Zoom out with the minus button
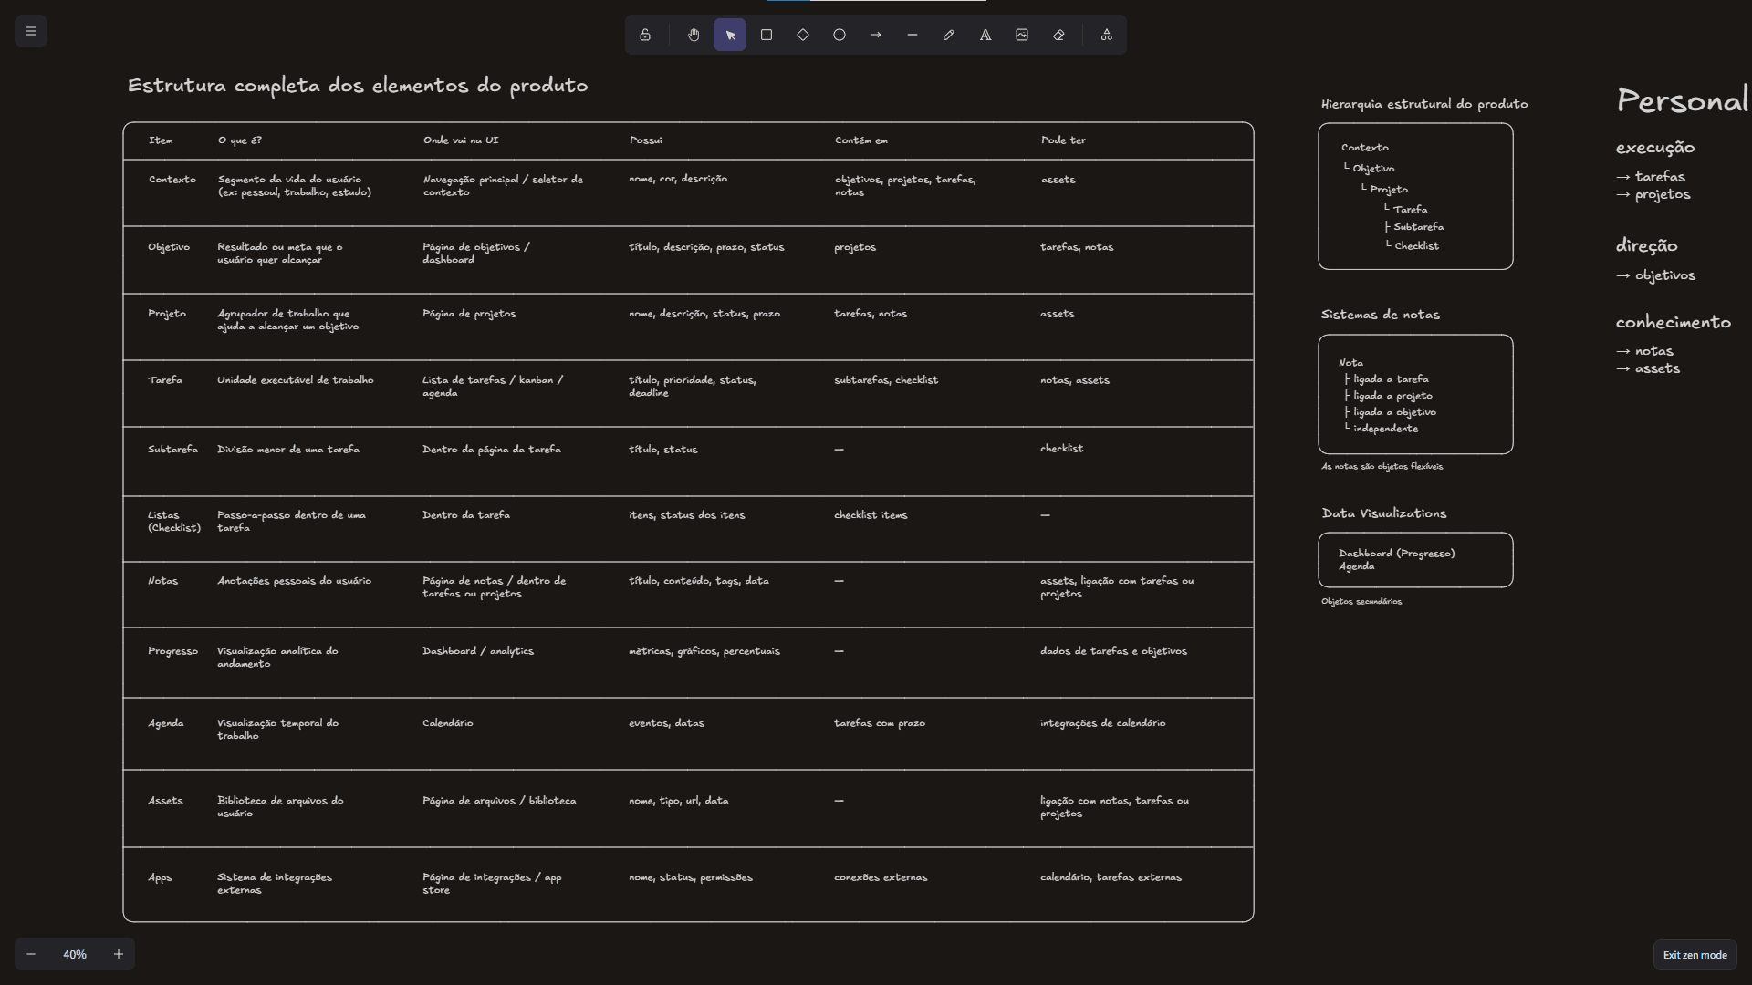The width and height of the screenshot is (1752, 985). click(x=31, y=954)
